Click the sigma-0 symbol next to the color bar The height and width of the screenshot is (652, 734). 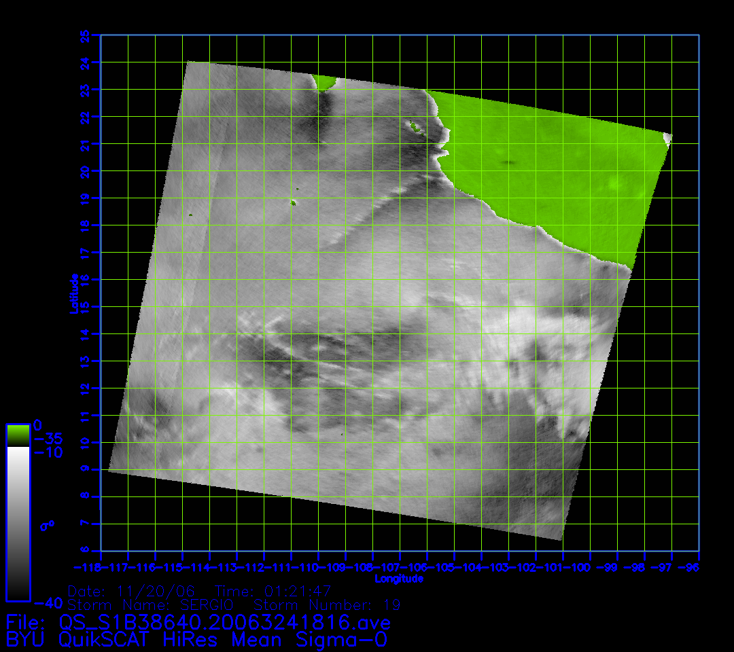[48, 525]
